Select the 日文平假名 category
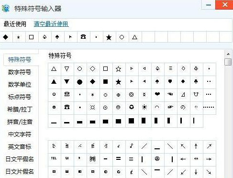This screenshot has width=233, height=178. (20, 159)
